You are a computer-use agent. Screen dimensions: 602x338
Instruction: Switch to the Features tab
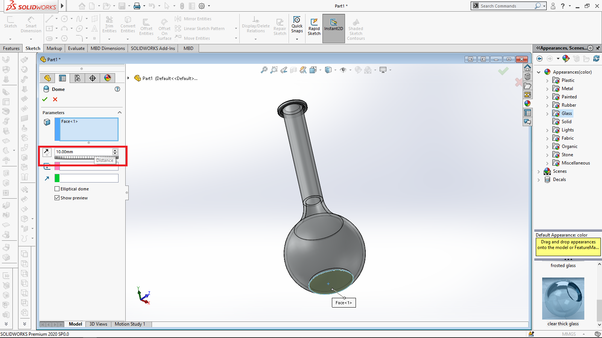(x=11, y=48)
